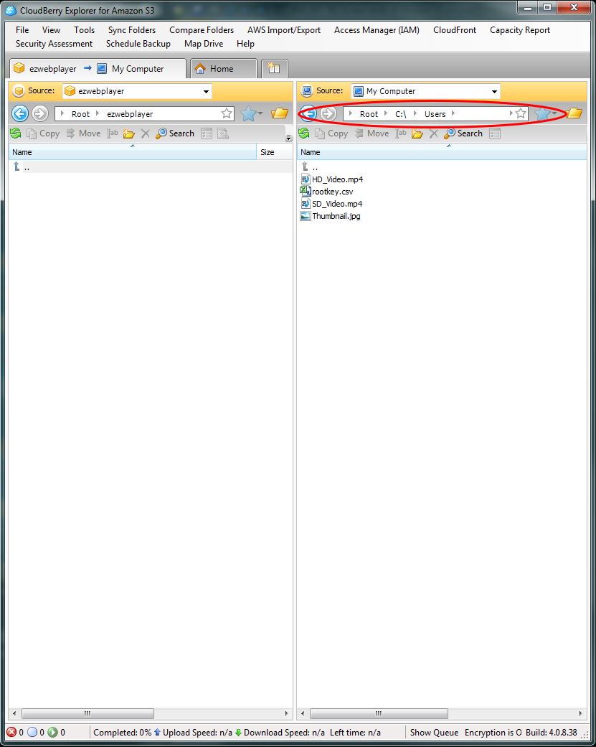Click Move button in right pane
The height and width of the screenshot is (747, 596).
coord(372,133)
